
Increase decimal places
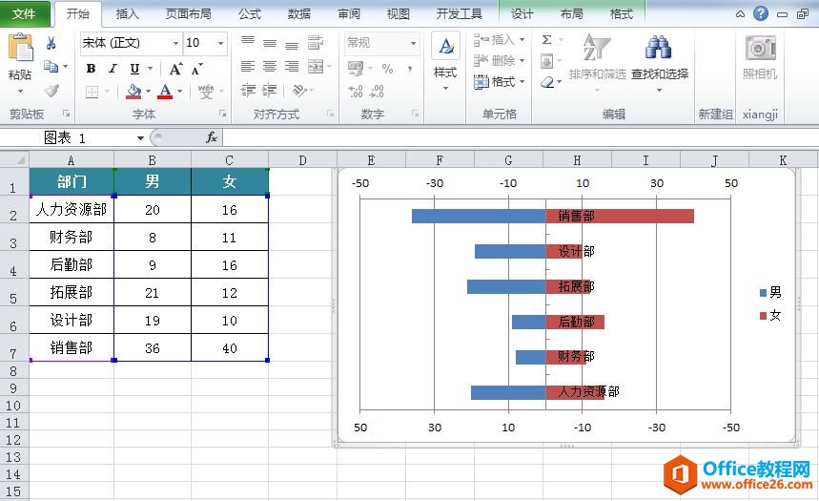coord(356,92)
